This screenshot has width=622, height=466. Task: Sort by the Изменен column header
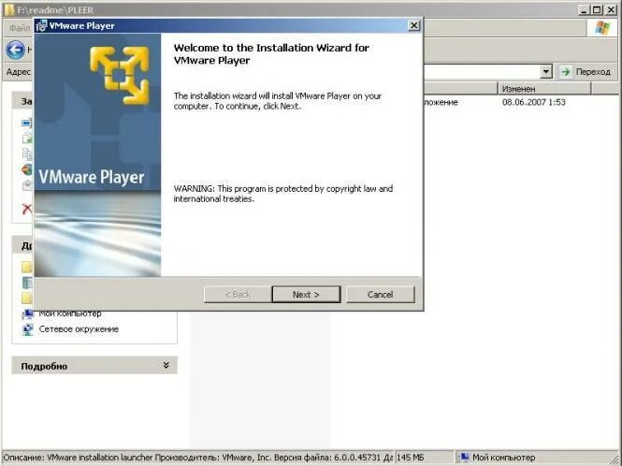pos(544,89)
